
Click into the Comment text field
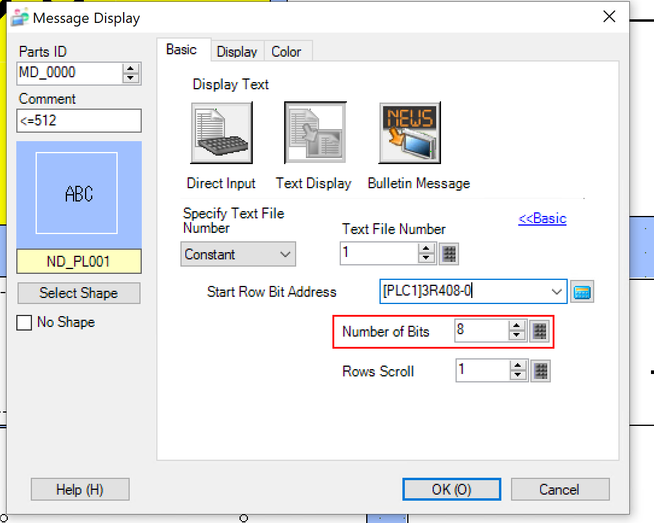[x=79, y=121]
